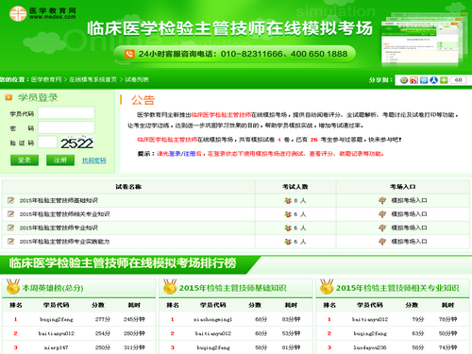Focus the 学员代码 input field
The height and width of the screenshot is (354, 472).
click(66, 113)
